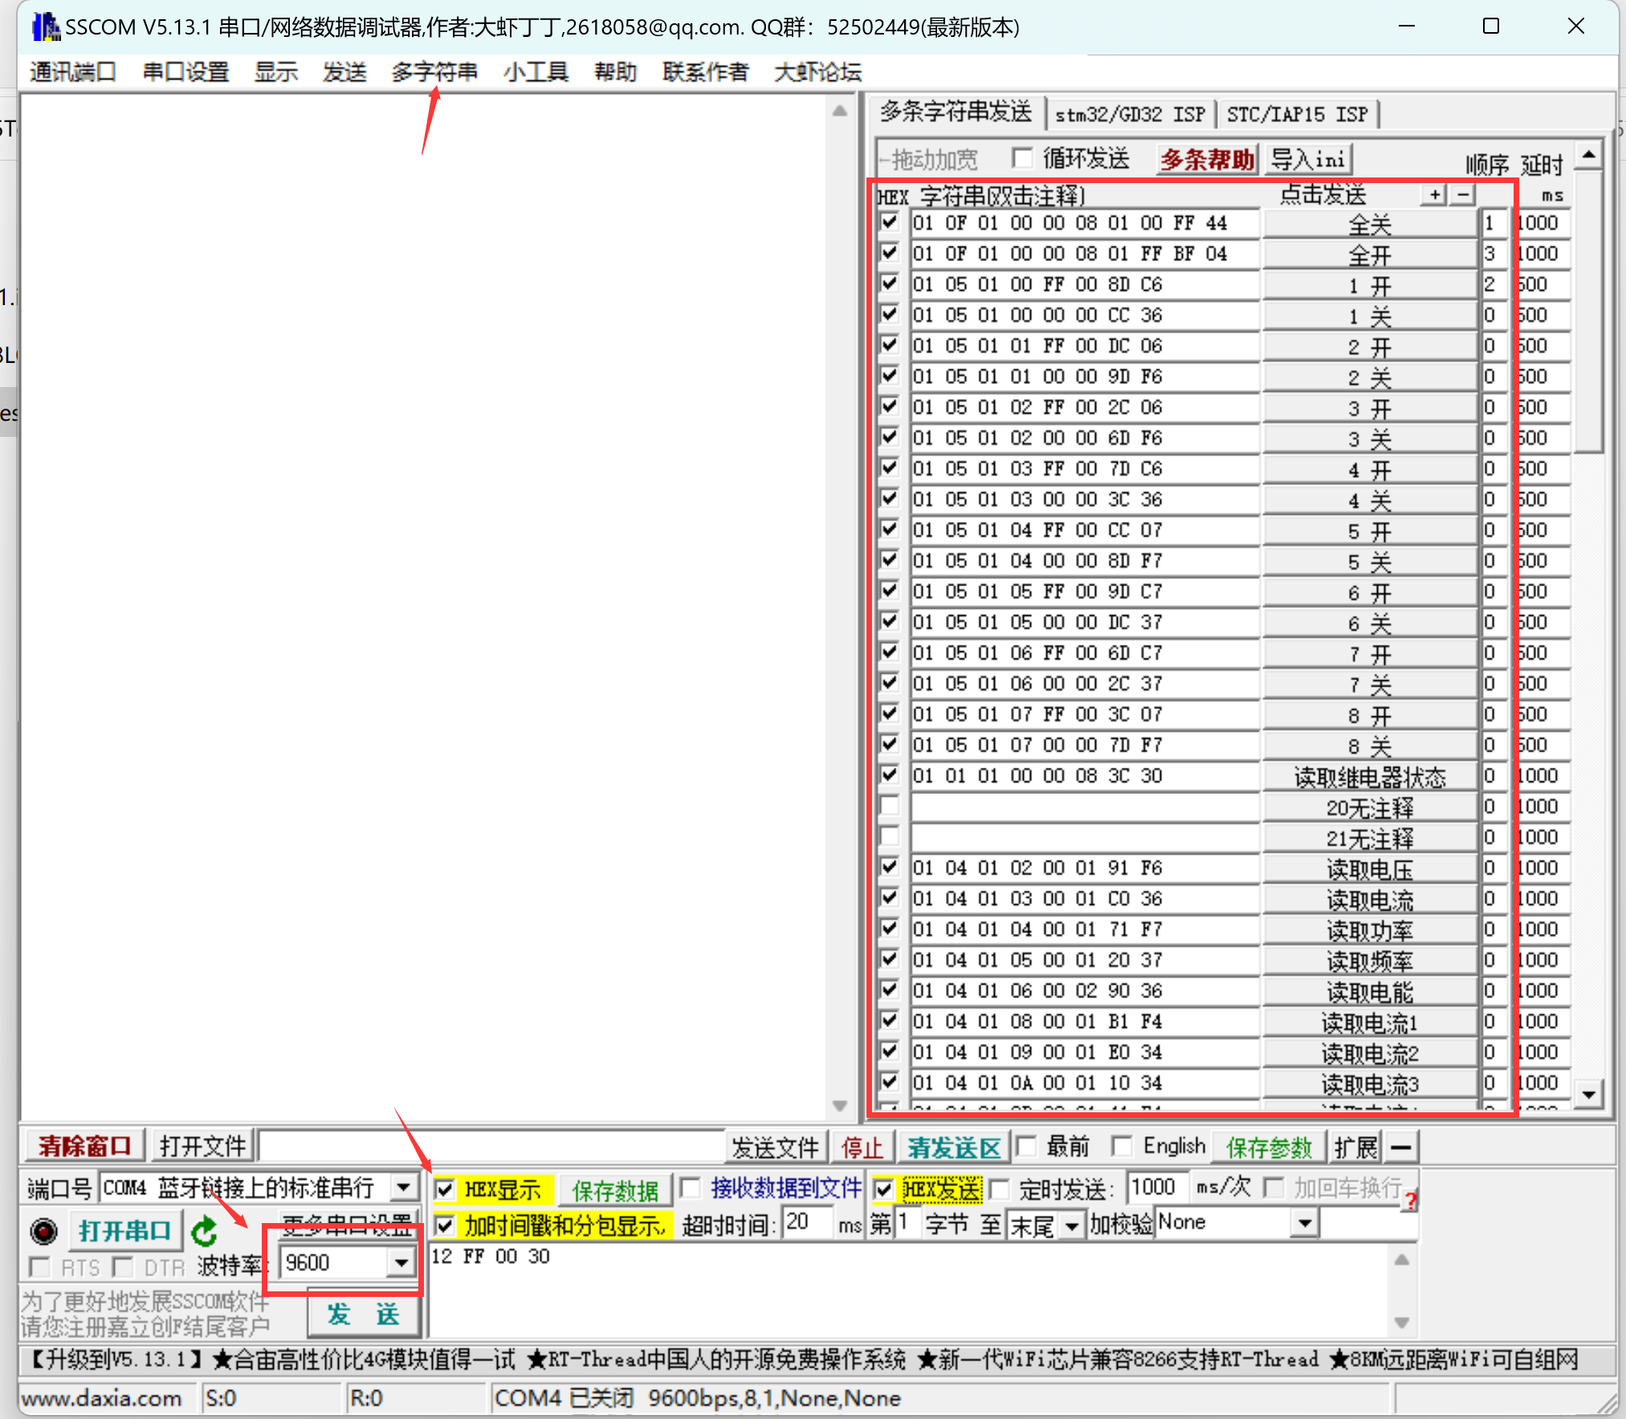Click the red question mark help icon
The image size is (1626, 1419).
coord(1410,1201)
